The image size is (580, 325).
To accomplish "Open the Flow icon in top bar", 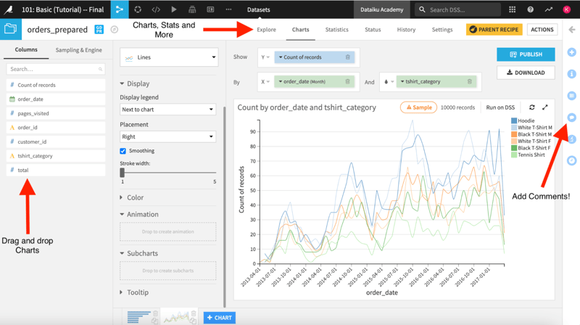I will 120,9.
